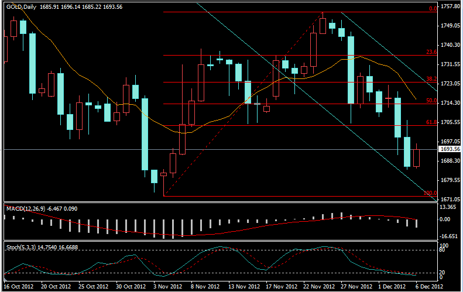Click the 100.0 Fibonacci level label
This screenshot has height=292, width=463.
pos(430,193)
